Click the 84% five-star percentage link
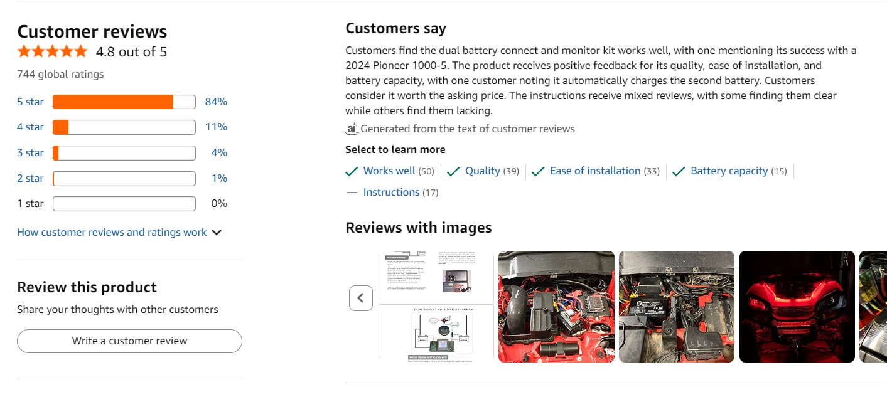The width and height of the screenshot is (887, 397). [x=216, y=102]
